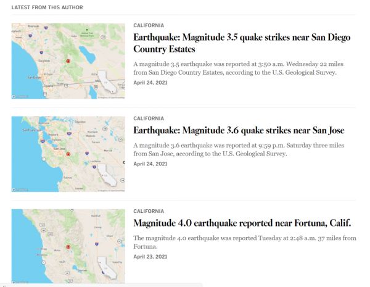
Task: Open the Magnitude 4.0 Fortuna earthquake headline
Action: coord(242,223)
